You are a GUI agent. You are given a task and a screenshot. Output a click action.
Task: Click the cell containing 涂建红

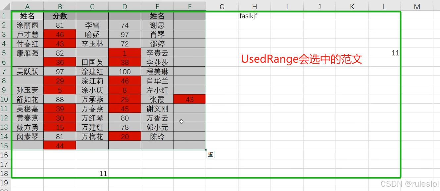click(x=92, y=72)
